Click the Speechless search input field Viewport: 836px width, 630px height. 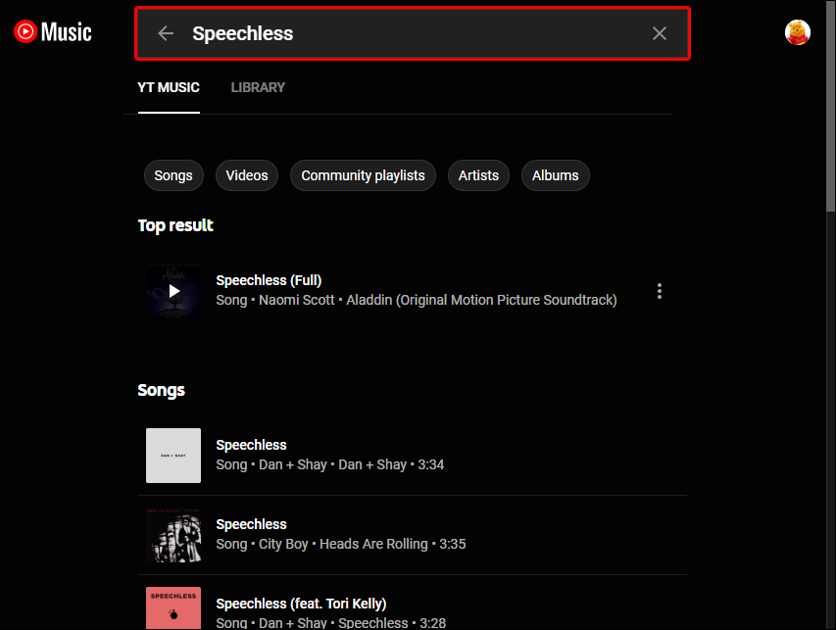click(412, 33)
